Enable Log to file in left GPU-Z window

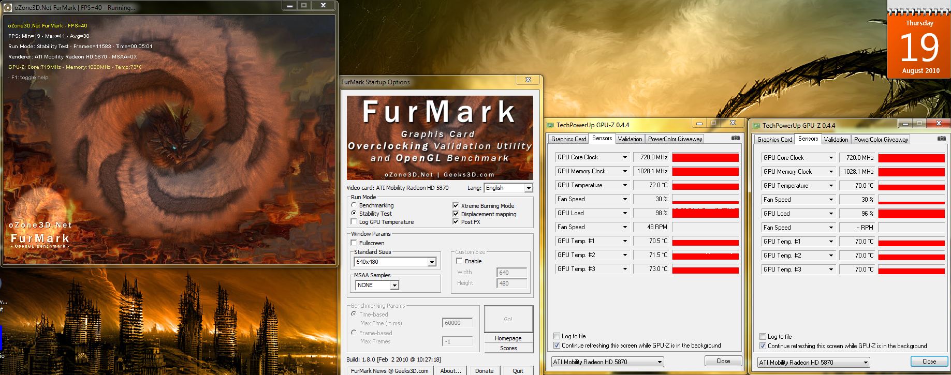click(x=557, y=336)
